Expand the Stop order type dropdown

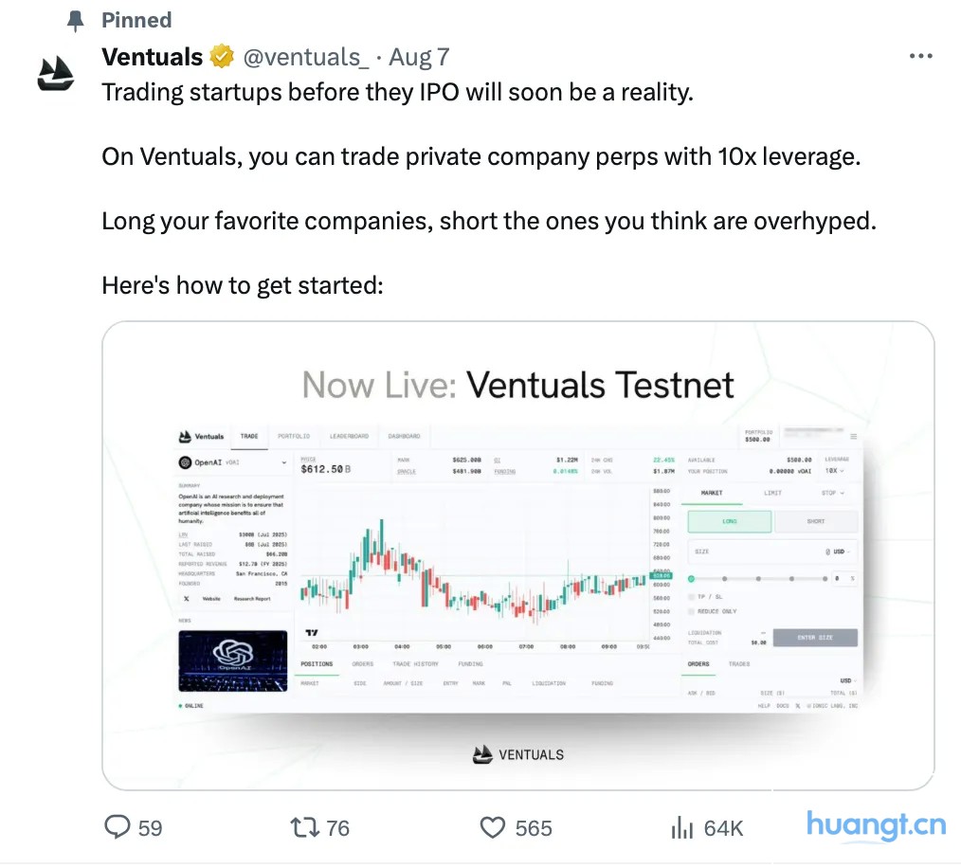click(x=832, y=493)
